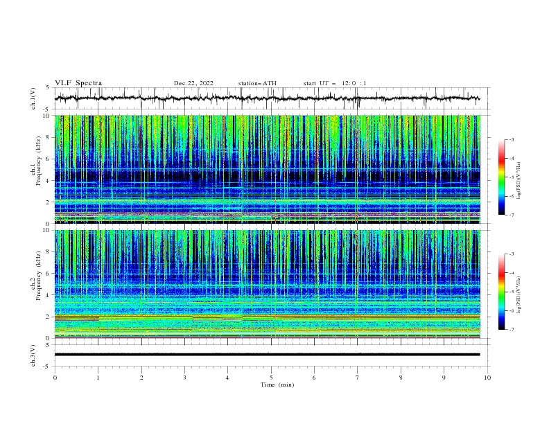The height and width of the screenshot is (424, 549).
Task: Click the "5" tick of the ch.1(V) axis
Action: coord(48,88)
